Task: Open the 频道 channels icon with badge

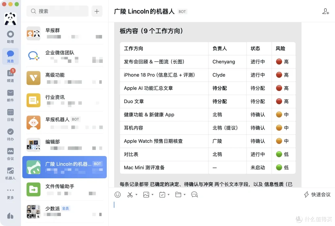Action: click(x=10, y=76)
